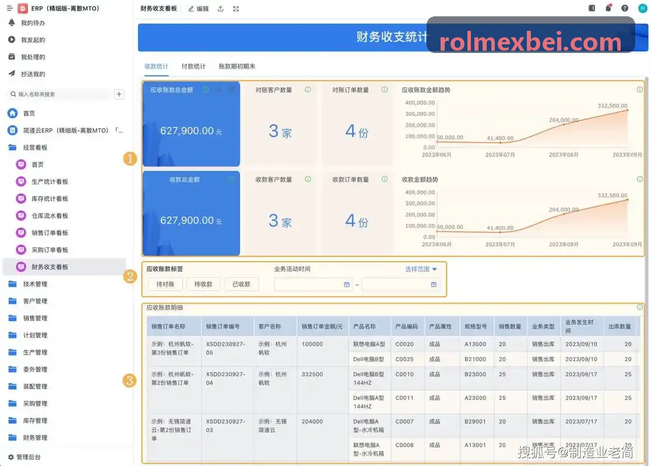This screenshot has height=466, width=651.
Task: Click the start date input field
Action: (x=313, y=285)
